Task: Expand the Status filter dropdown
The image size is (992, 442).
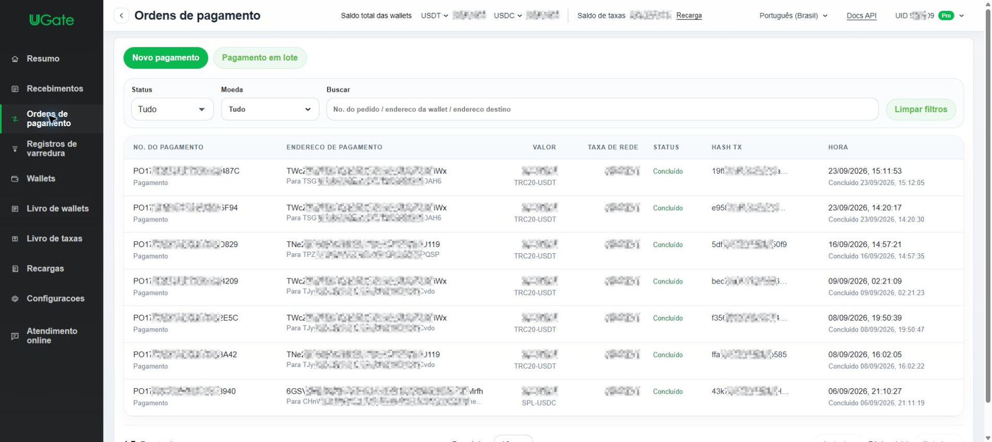Action: [172, 109]
